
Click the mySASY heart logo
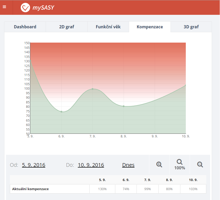pyautogui.click(x=25, y=8)
